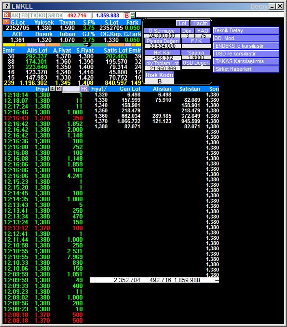This screenshot has width=287, height=327.
Task: Open Sirket Haberleri
Action: coord(246,69)
